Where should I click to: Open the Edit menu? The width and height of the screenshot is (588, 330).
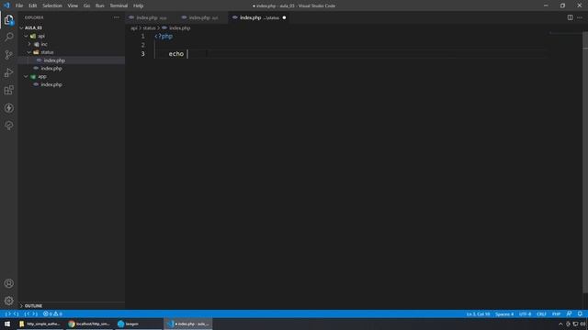[33, 5]
